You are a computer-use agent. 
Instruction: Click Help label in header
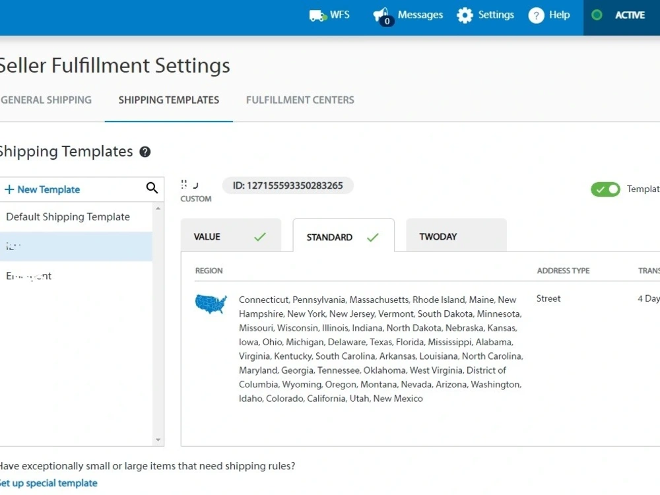(x=560, y=15)
